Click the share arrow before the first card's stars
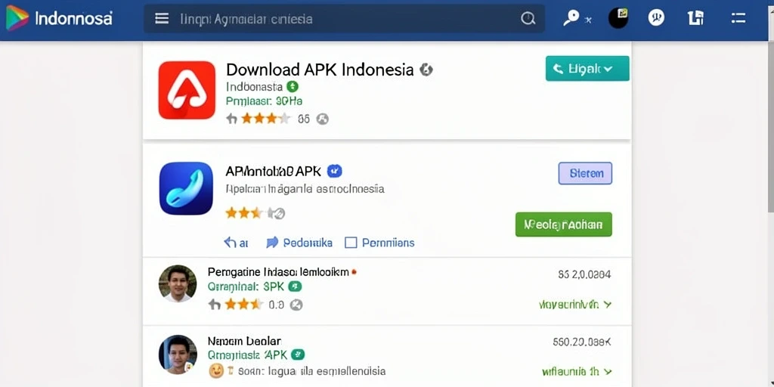Image resolution: width=774 pixels, height=387 pixels. pos(231,119)
